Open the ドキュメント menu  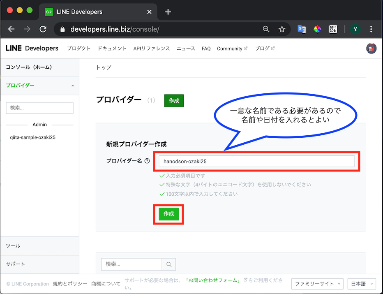tap(112, 49)
